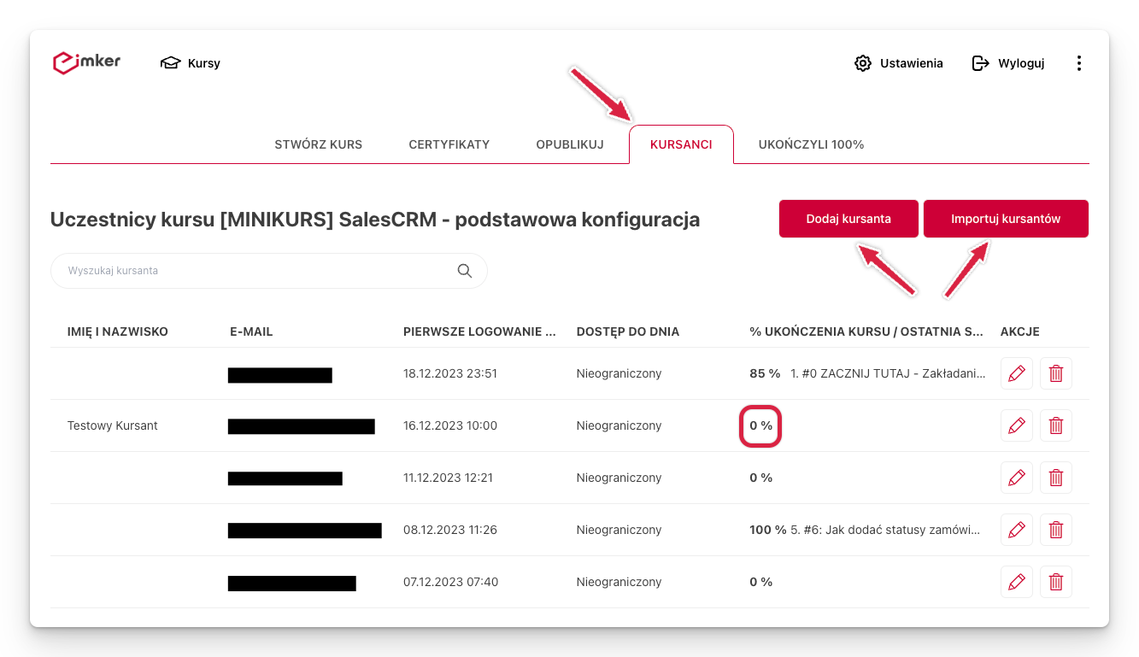This screenshot has width=1139, height=657.
Task: Open the pencil editor for the 85% learner
Action: [1016, 373]
